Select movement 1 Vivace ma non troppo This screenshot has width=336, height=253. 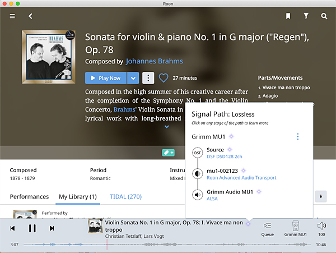point(284,88)
